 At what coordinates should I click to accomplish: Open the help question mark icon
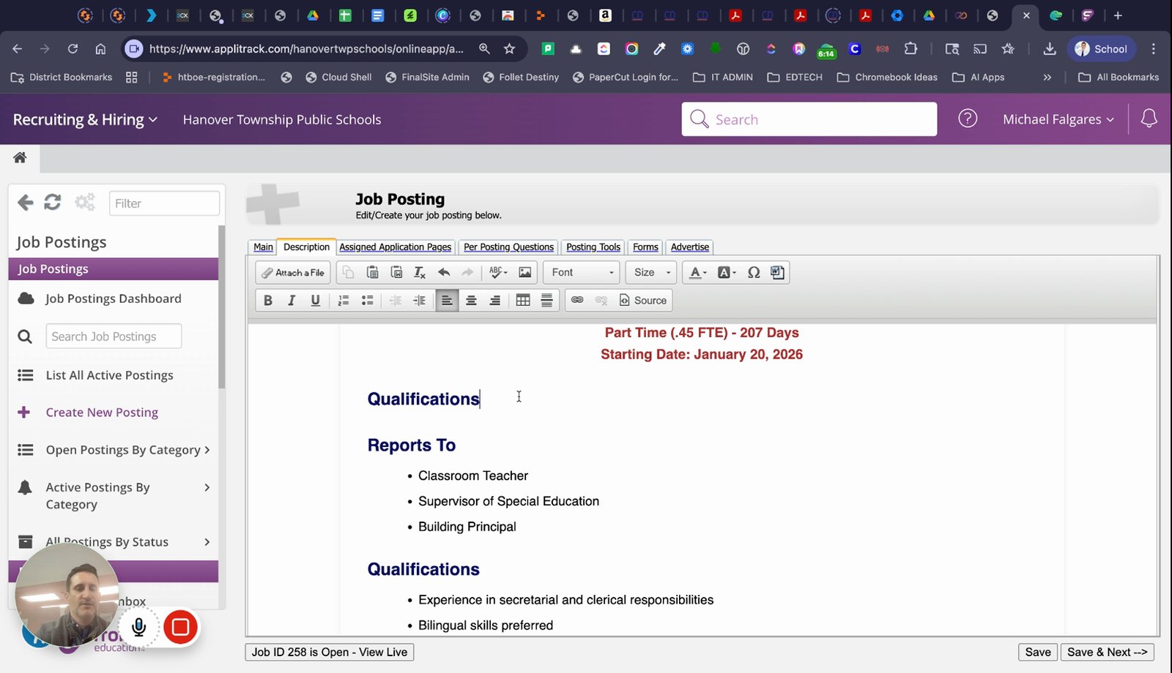(968, 118)
